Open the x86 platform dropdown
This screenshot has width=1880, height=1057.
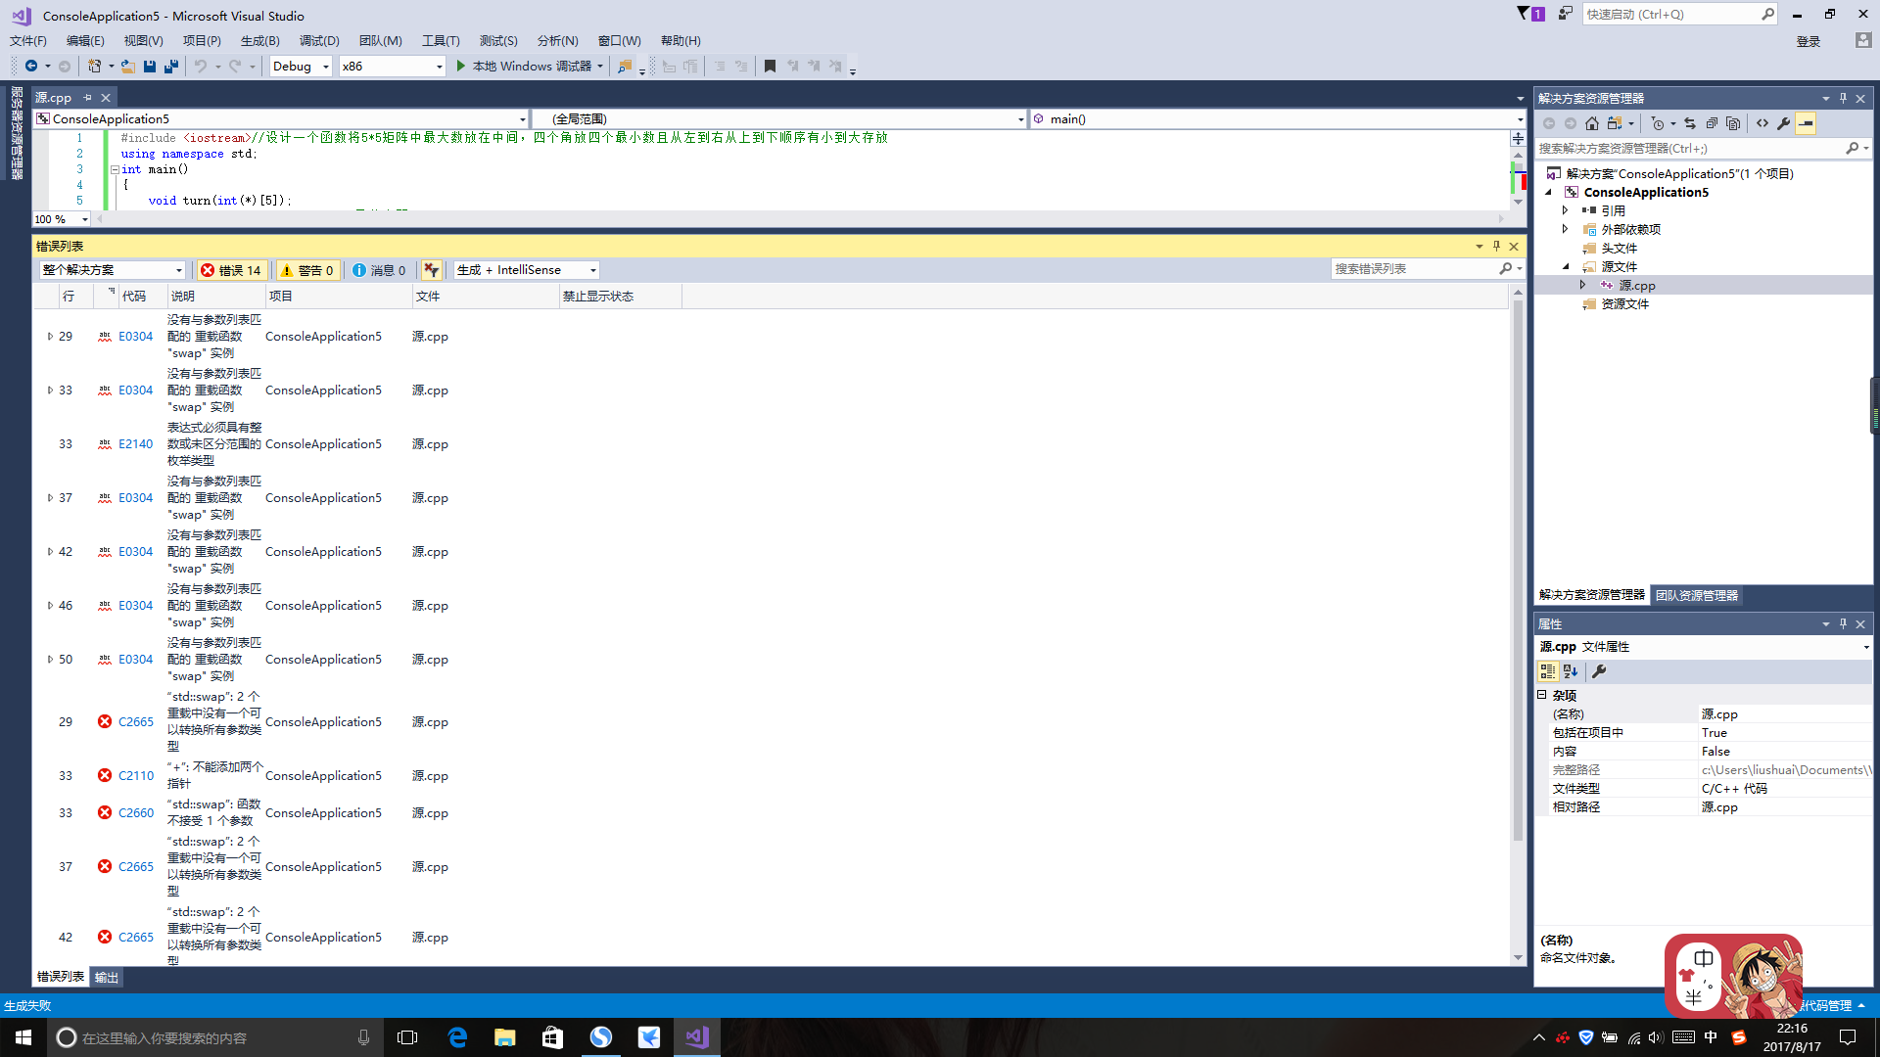393,67
